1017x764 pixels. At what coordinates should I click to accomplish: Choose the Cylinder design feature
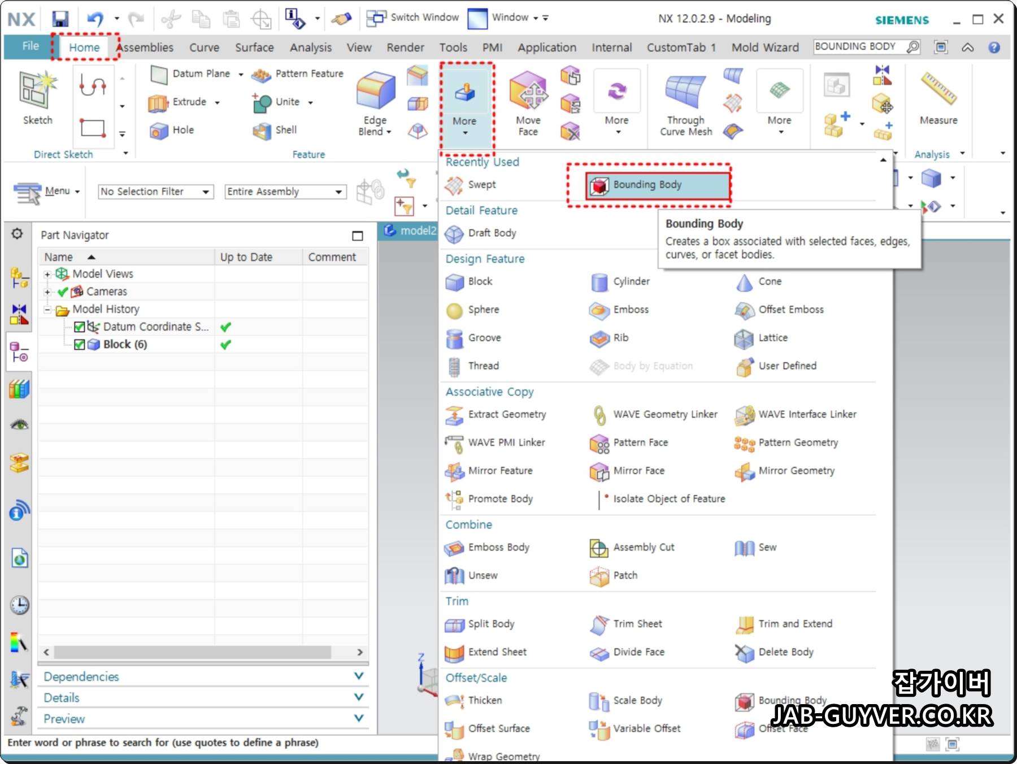(620, 281)
